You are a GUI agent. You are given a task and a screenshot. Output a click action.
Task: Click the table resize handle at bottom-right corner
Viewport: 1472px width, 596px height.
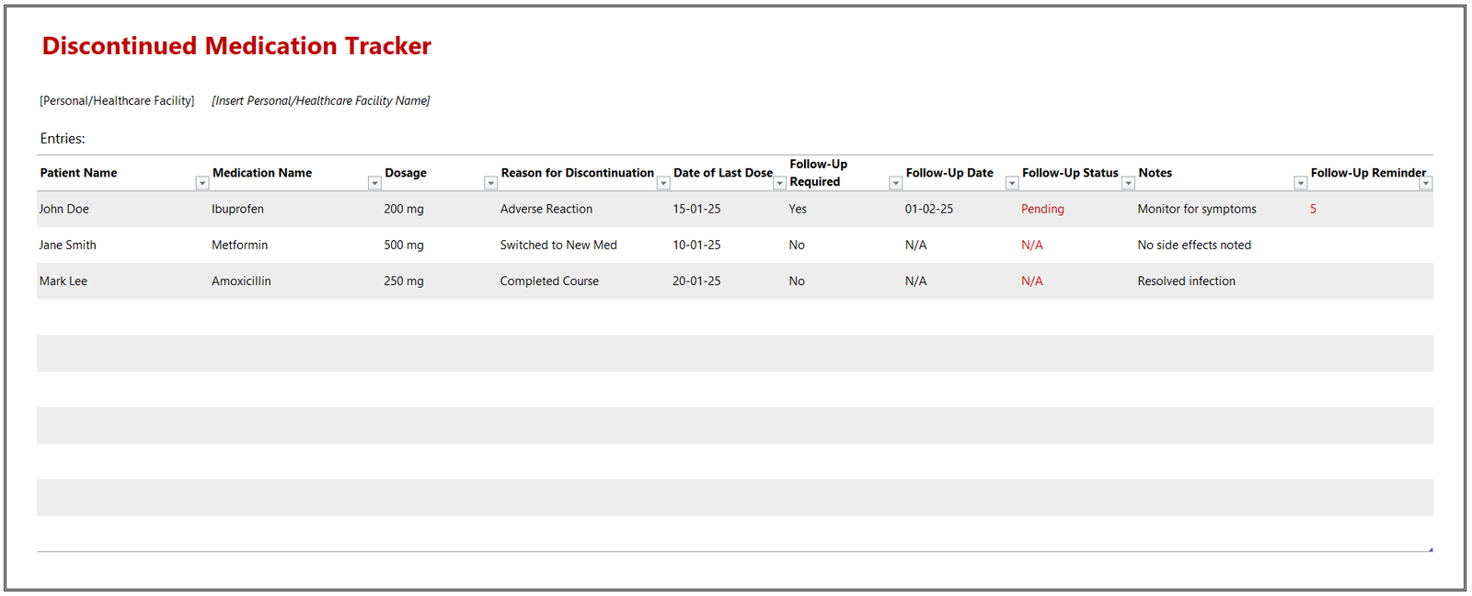(1431, 550)
